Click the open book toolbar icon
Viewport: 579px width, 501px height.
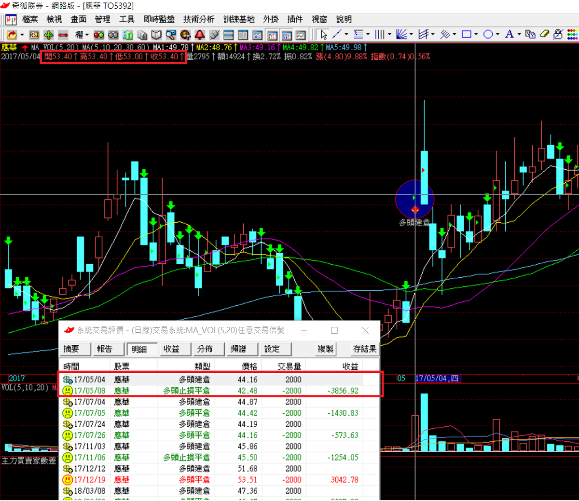coord(156,35)
